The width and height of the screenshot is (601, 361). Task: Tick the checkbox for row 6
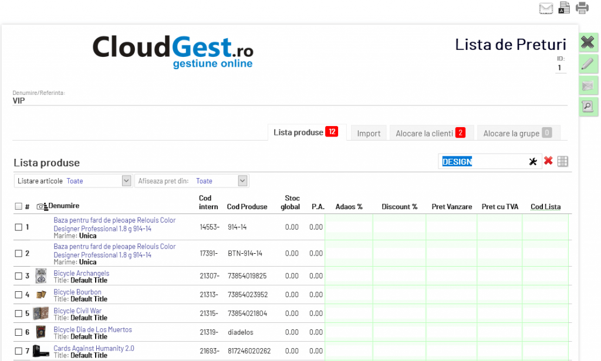point(18,332)
